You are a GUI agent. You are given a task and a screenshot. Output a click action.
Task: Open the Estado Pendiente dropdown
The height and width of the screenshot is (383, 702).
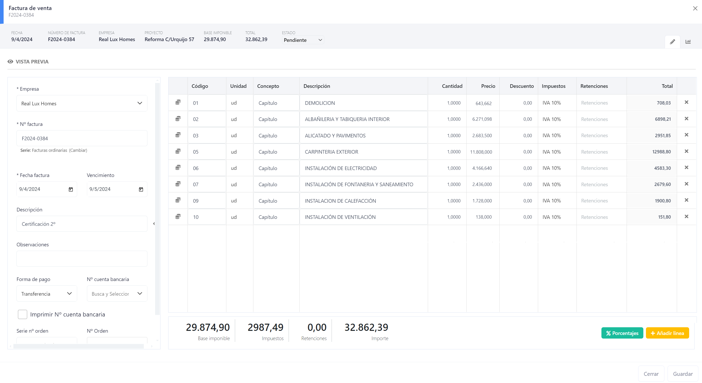tap(303, 40)
